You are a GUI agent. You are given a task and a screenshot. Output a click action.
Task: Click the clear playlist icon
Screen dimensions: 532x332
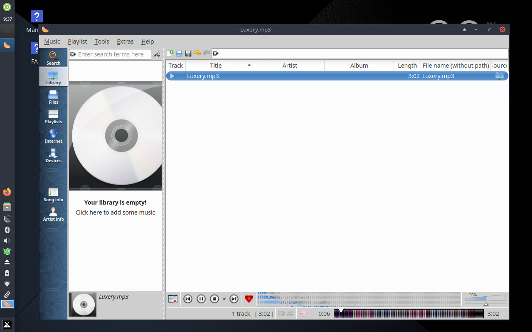click(173, 299)
